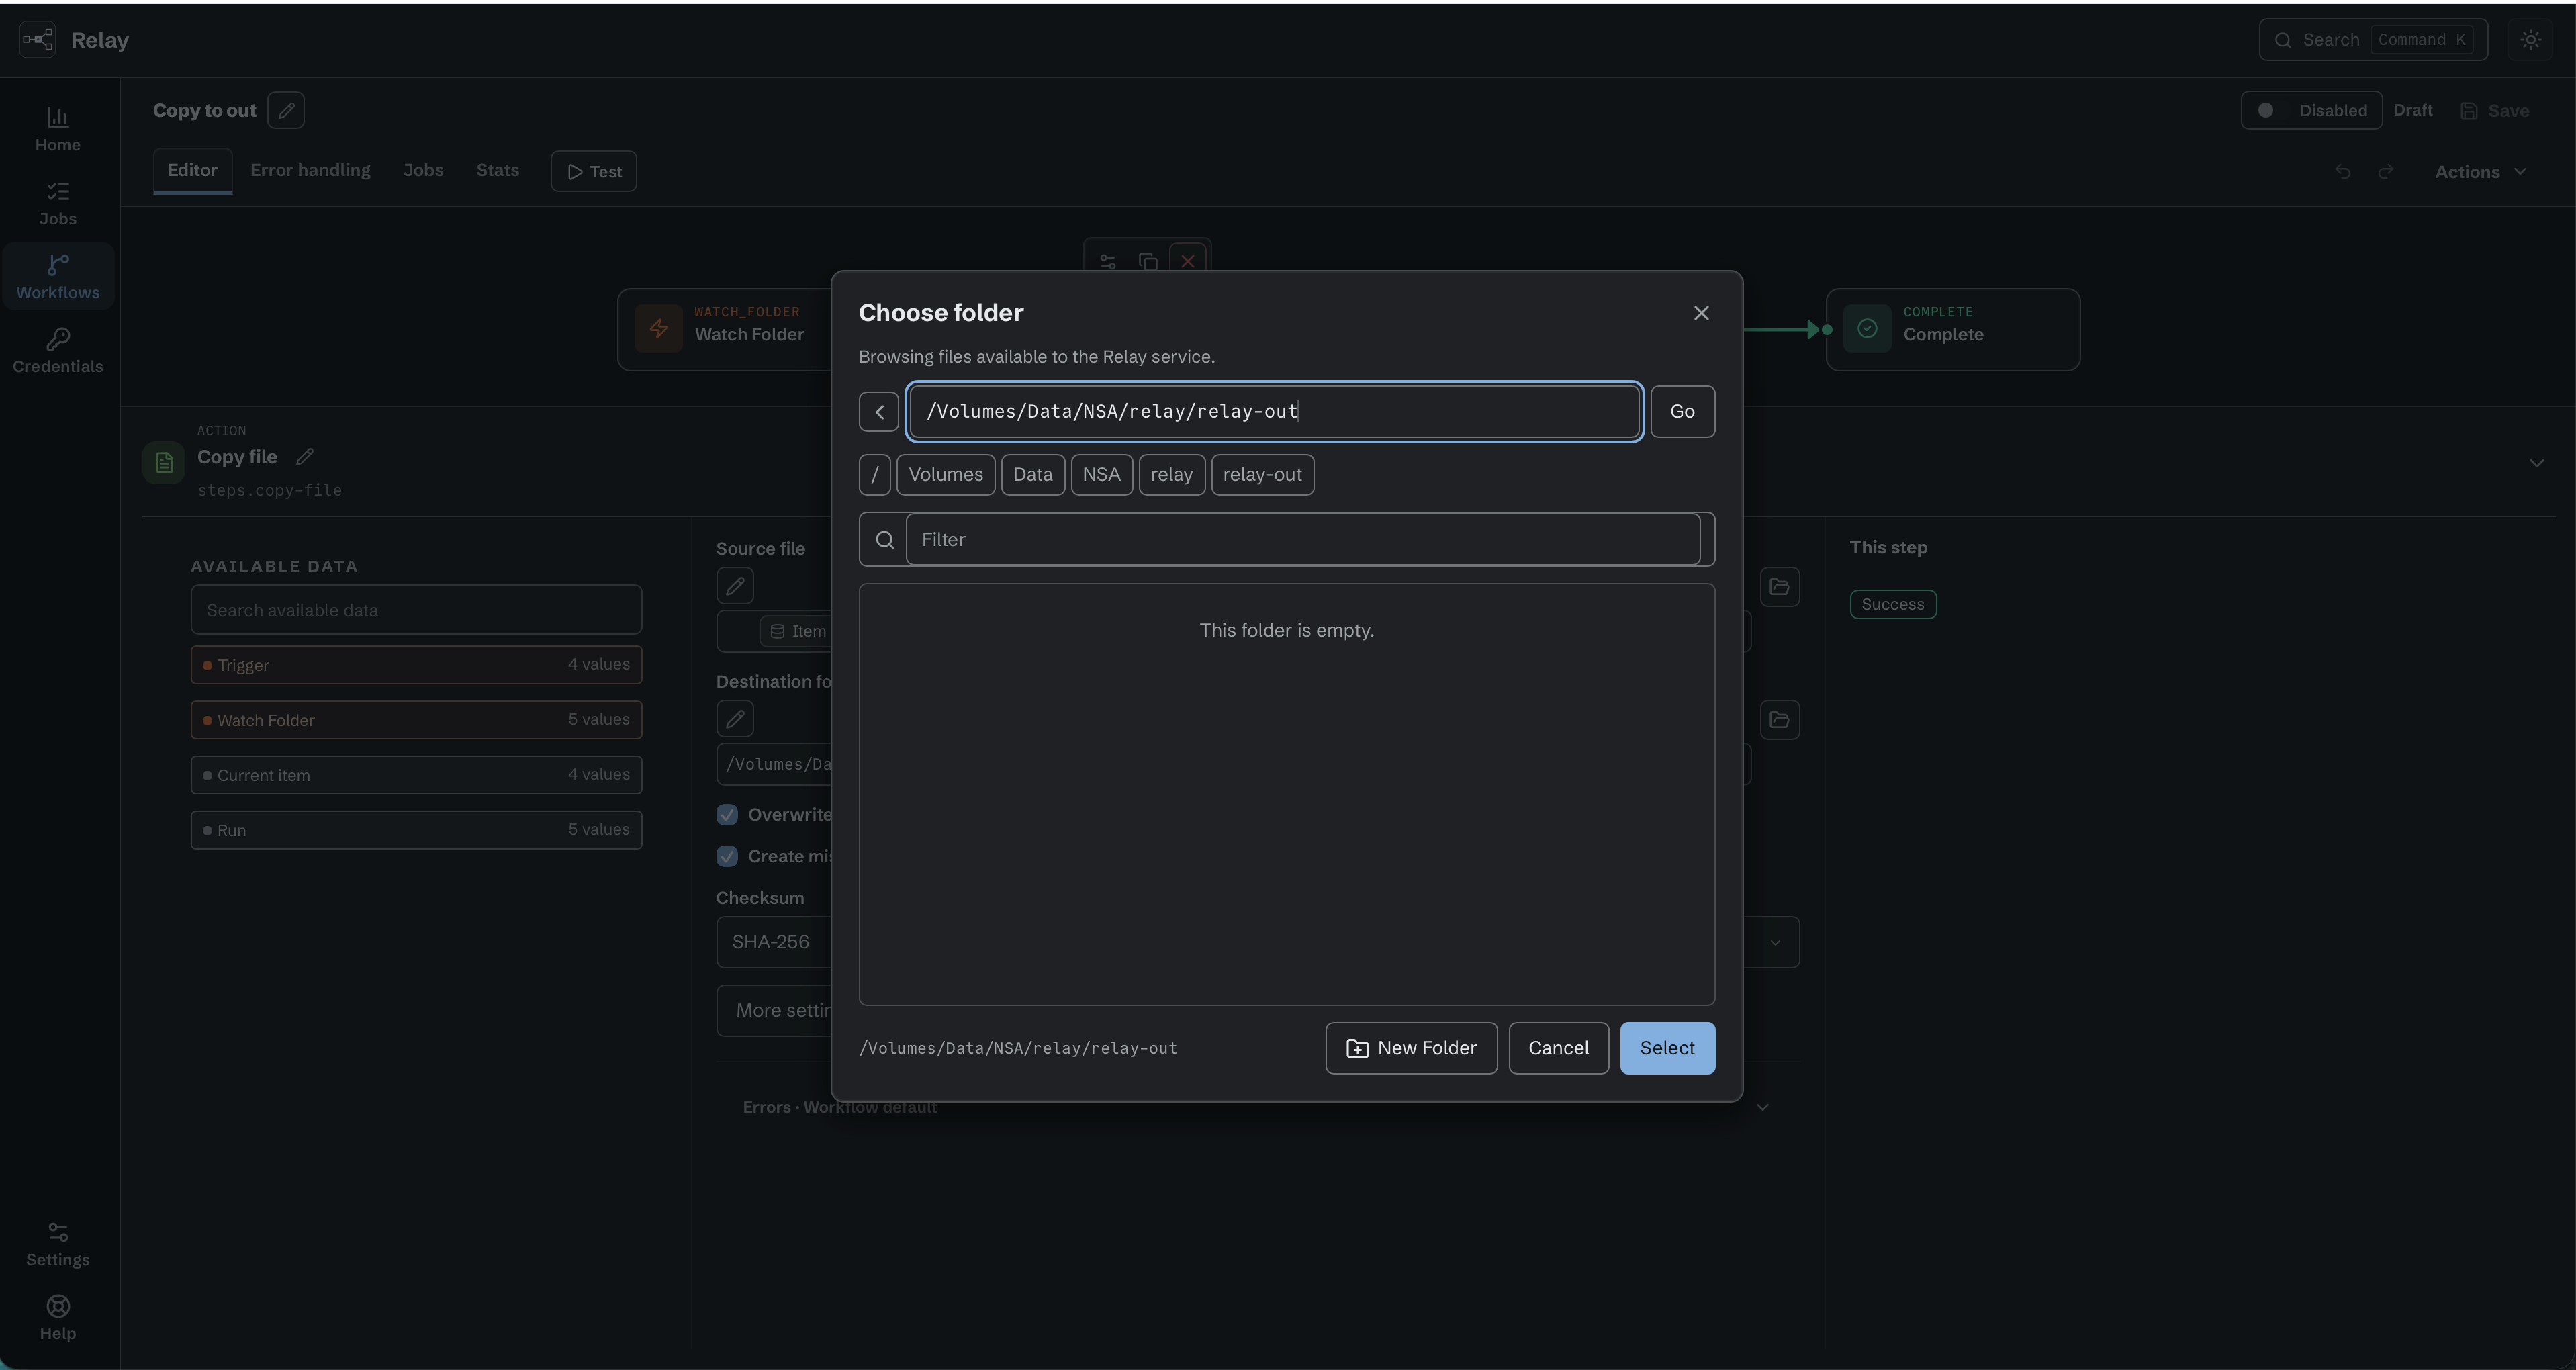
Task: Switch to the Stats tab
Action: pyautogui.click(x=497, y=170)
